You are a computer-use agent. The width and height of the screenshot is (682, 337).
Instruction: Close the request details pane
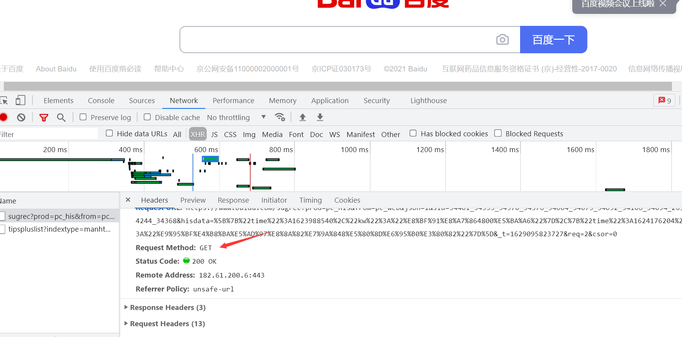128,200
